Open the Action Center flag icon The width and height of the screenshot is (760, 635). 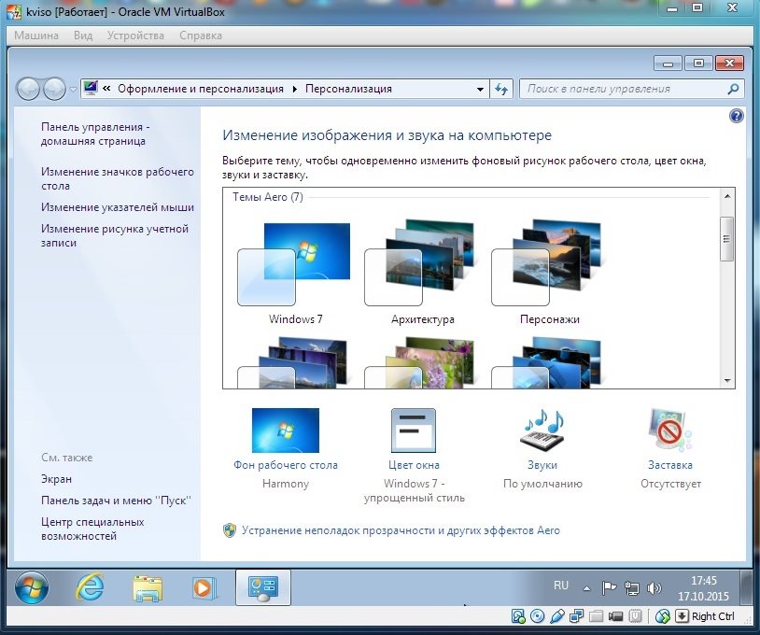[x=609, y=588]
